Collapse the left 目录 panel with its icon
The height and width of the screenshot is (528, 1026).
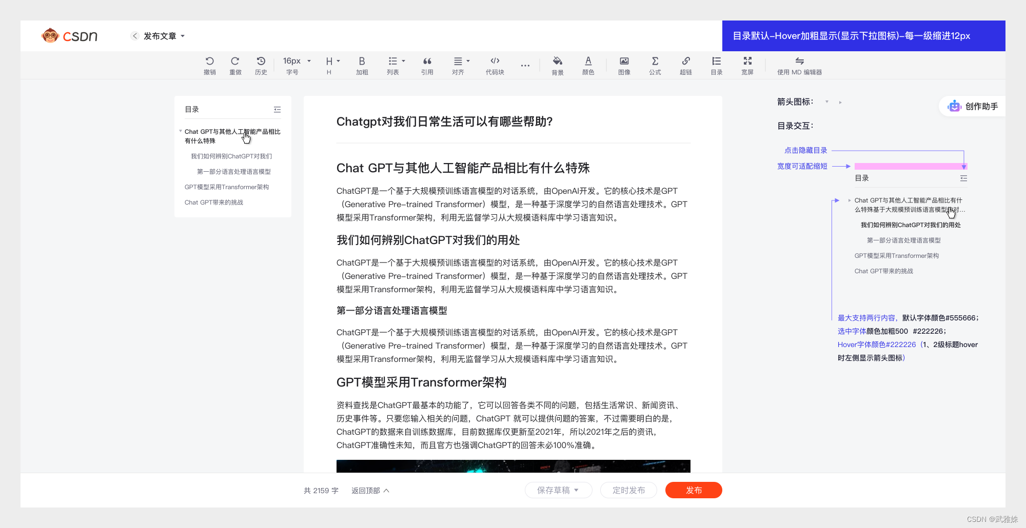[277, 109]
